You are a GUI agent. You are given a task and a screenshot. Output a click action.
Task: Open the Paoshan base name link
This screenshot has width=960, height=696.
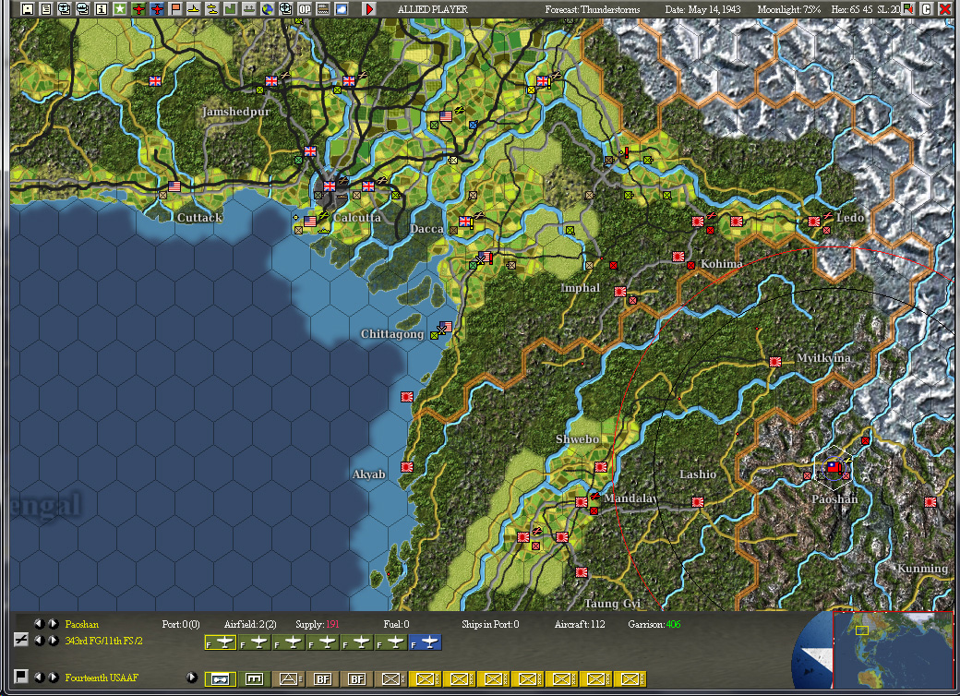[x=81, y=624]
